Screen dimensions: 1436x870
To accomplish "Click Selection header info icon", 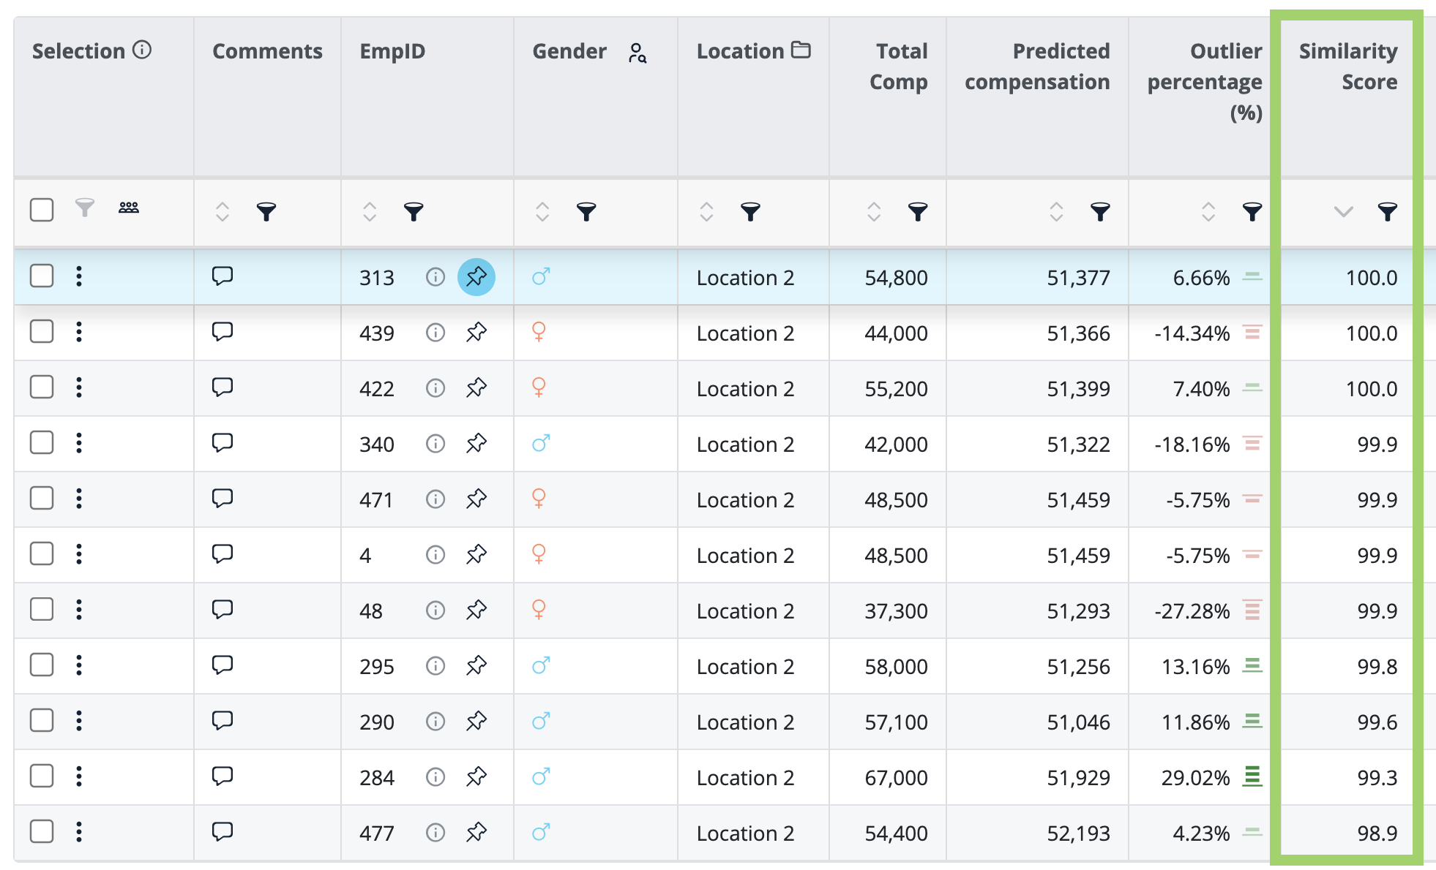I will pos(142,50).
